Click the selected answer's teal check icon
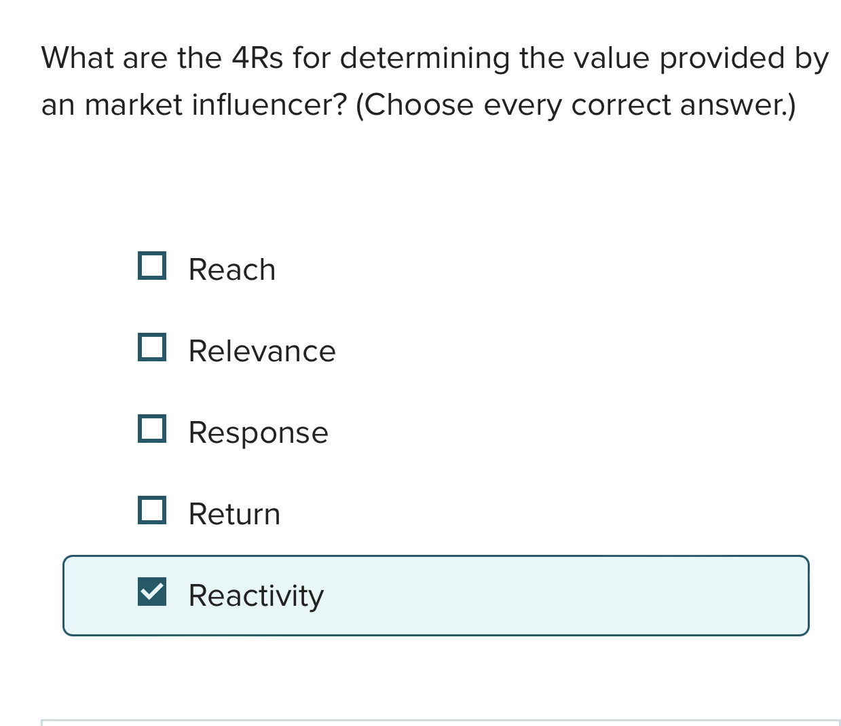This screenshot has width=841, height=726. 153,593
